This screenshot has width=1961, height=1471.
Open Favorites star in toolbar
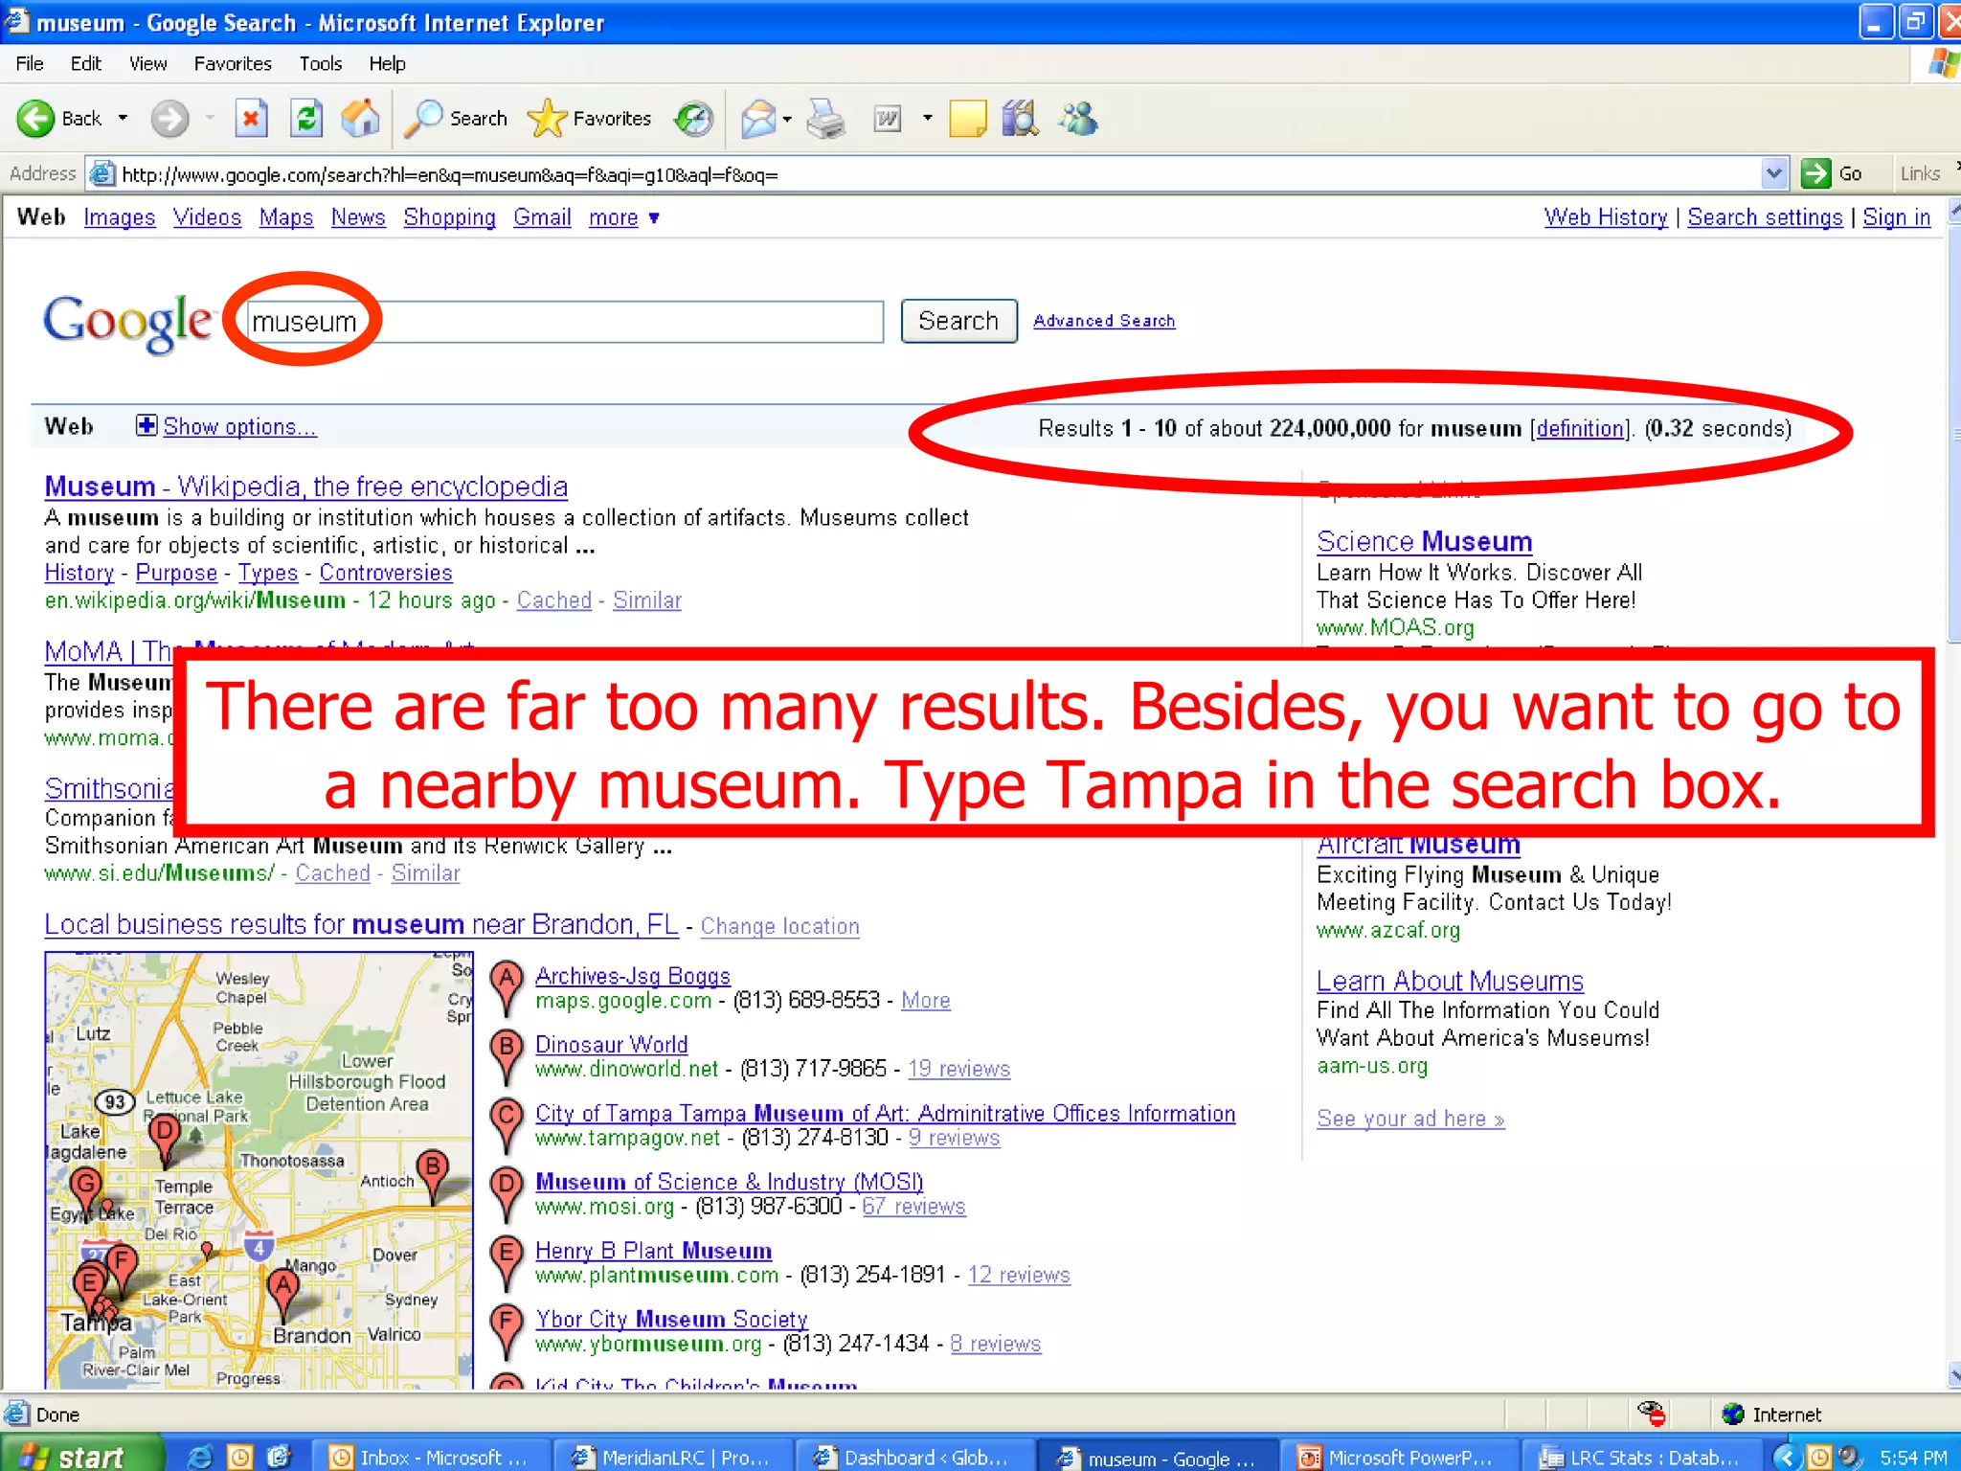pos(547,119)
